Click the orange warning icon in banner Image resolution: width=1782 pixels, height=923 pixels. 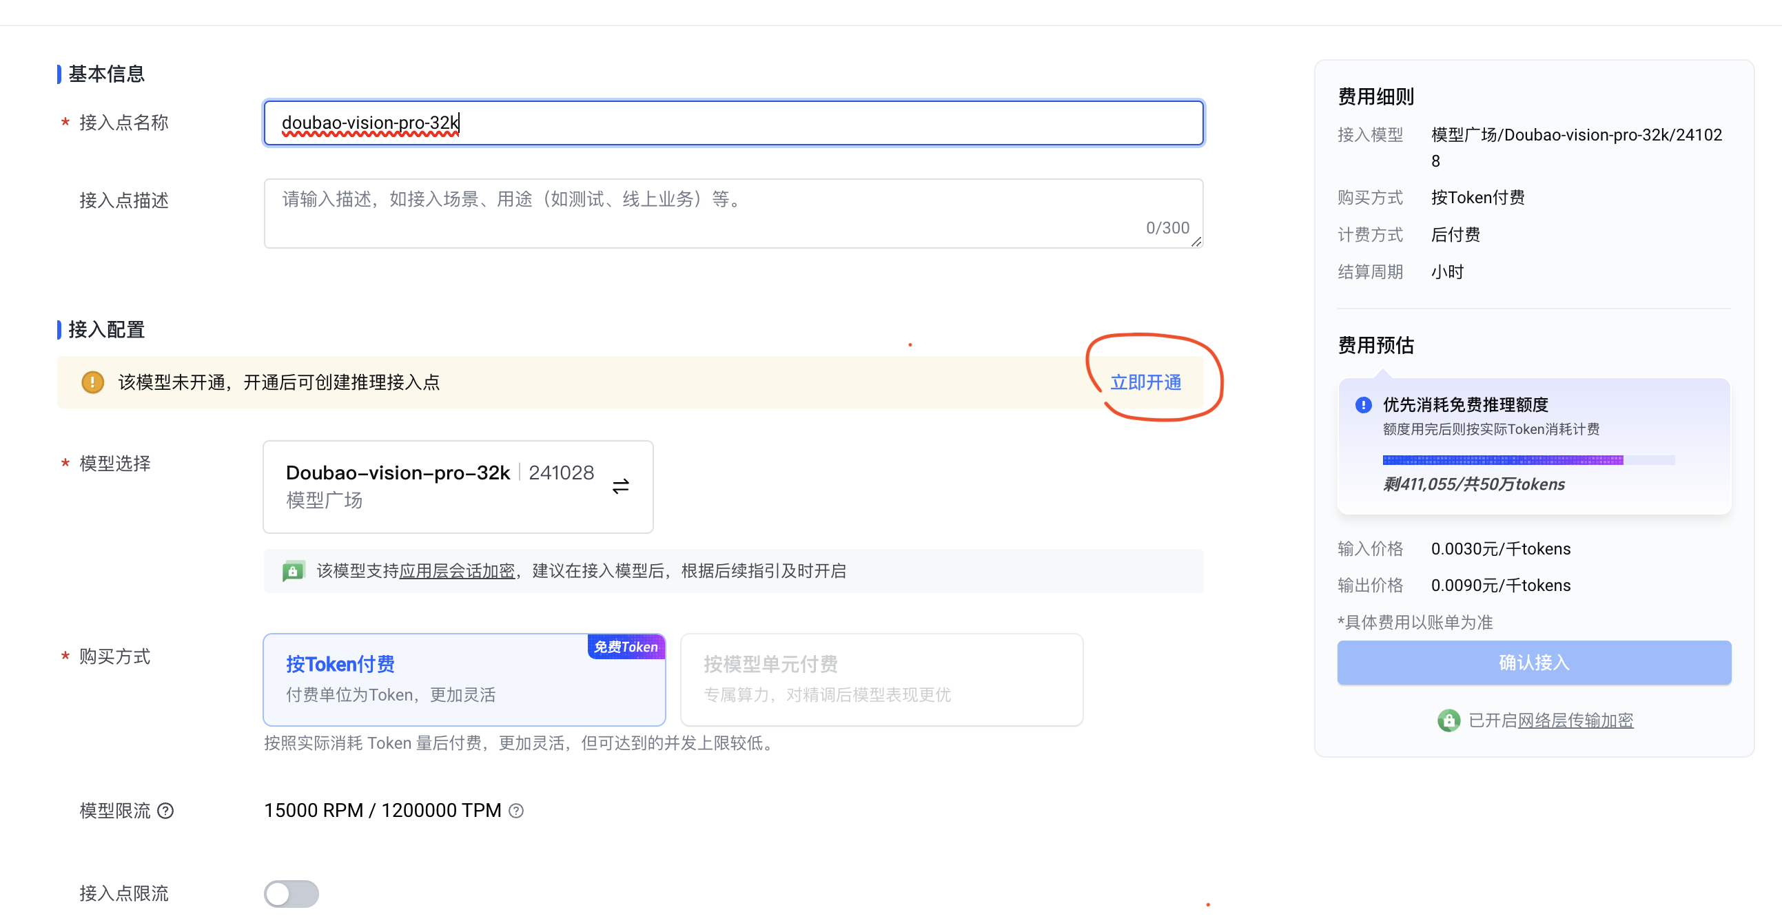(x=93, y=382)
